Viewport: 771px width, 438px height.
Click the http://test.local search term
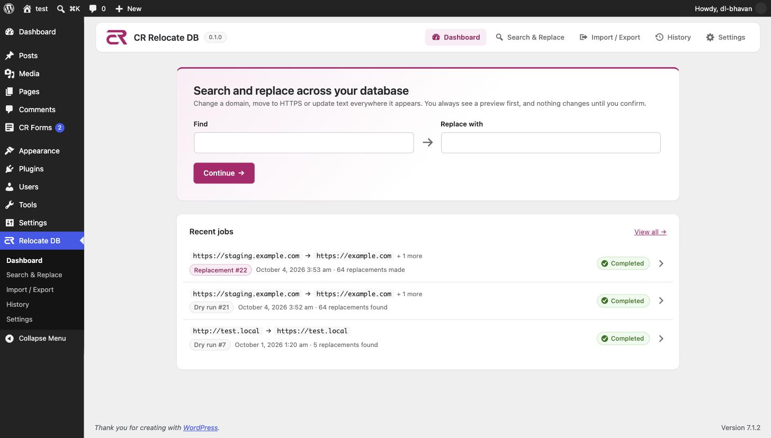click(226, 331)
